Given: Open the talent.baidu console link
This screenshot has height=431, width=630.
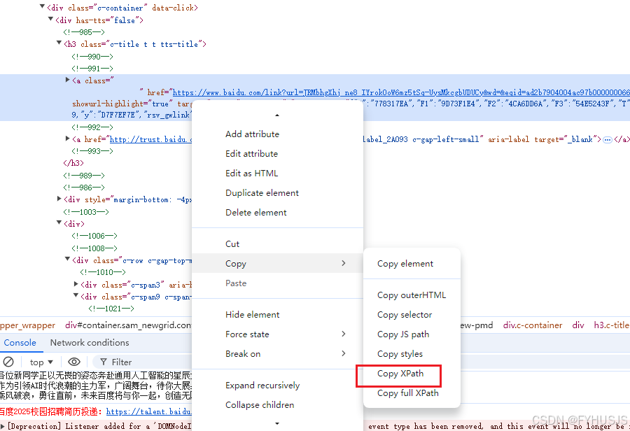Looking at the screenshot, I should (148, 411).
